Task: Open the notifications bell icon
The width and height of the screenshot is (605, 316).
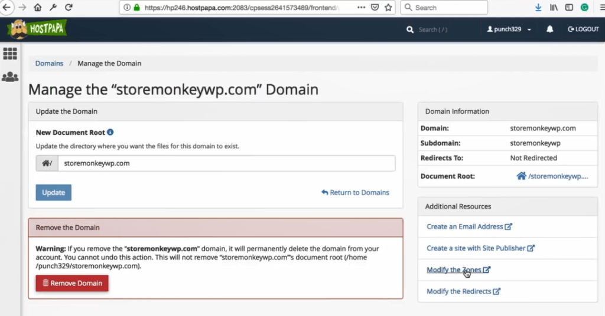Action: coord(550,29)
